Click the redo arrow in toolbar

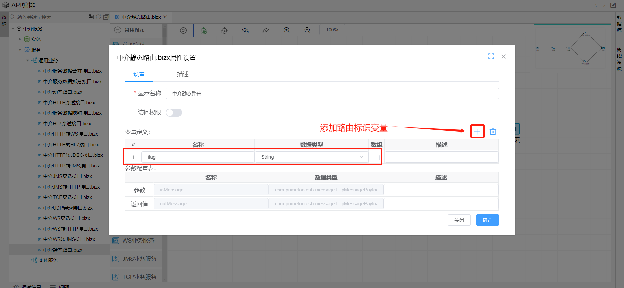(266, 30)
